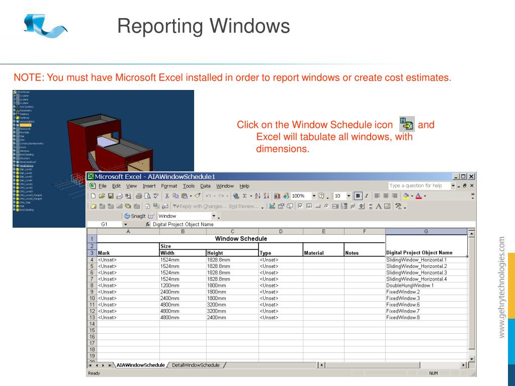The image size is (515, 386).
Task: Click the Copy icon
Action: [x=176, y=196]
